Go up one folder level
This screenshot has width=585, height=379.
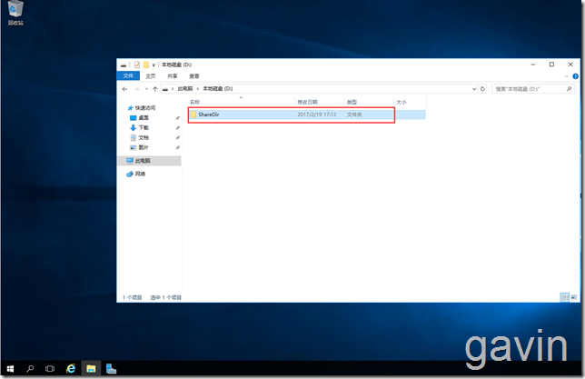tap(154, 89)
